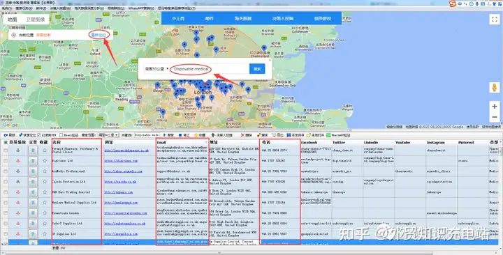The width and height of the screenshot is (503, 255).
Task: Click the refresh icon in results toolbar
Action: 6,135
